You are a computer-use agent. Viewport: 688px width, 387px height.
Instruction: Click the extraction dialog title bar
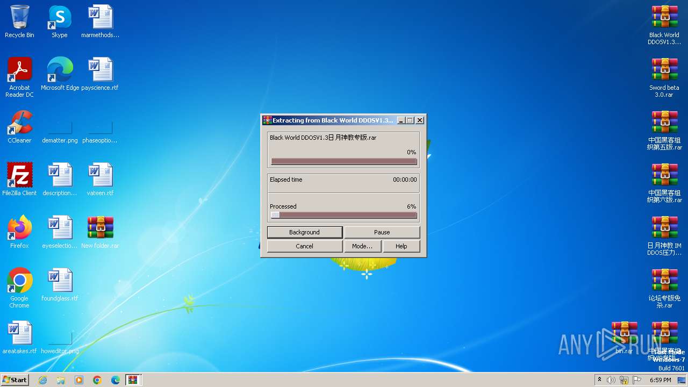[x=333, y=120]
